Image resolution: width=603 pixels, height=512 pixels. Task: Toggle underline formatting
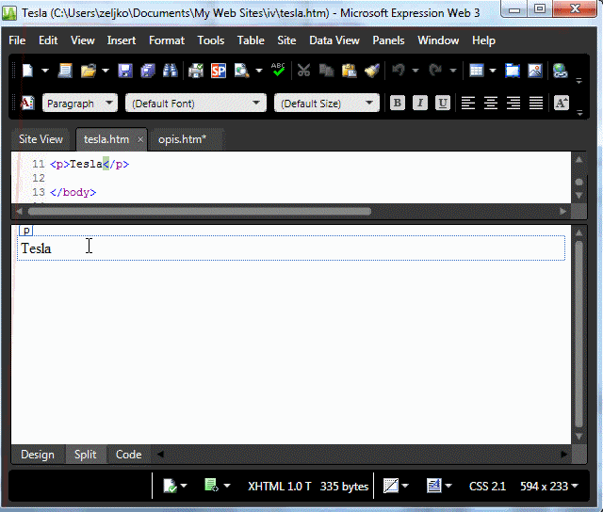tap(443, 104)
